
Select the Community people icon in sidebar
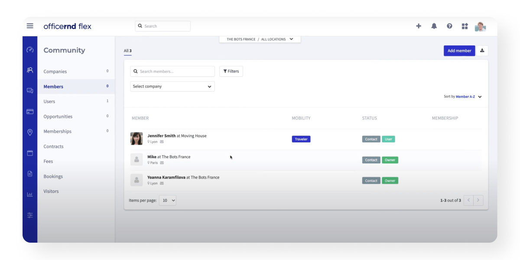tap(30, 69)
